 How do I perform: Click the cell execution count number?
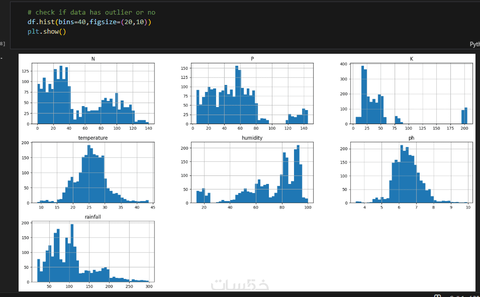coord(2,44)
